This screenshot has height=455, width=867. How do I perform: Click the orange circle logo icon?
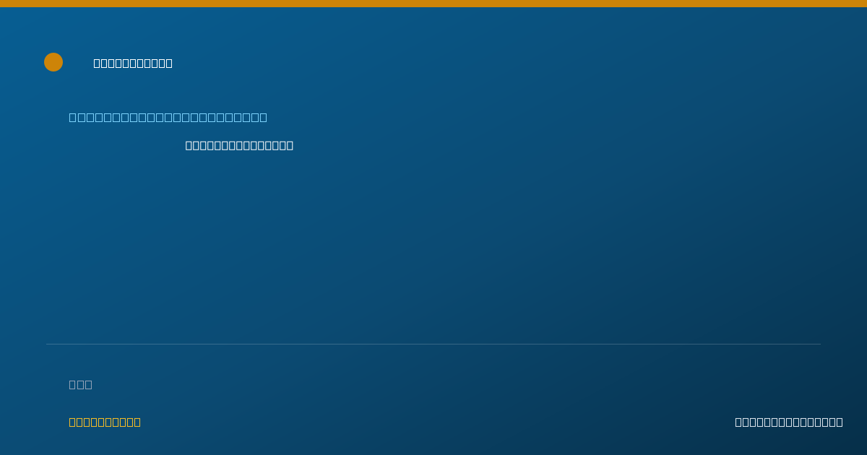(53, 62)
